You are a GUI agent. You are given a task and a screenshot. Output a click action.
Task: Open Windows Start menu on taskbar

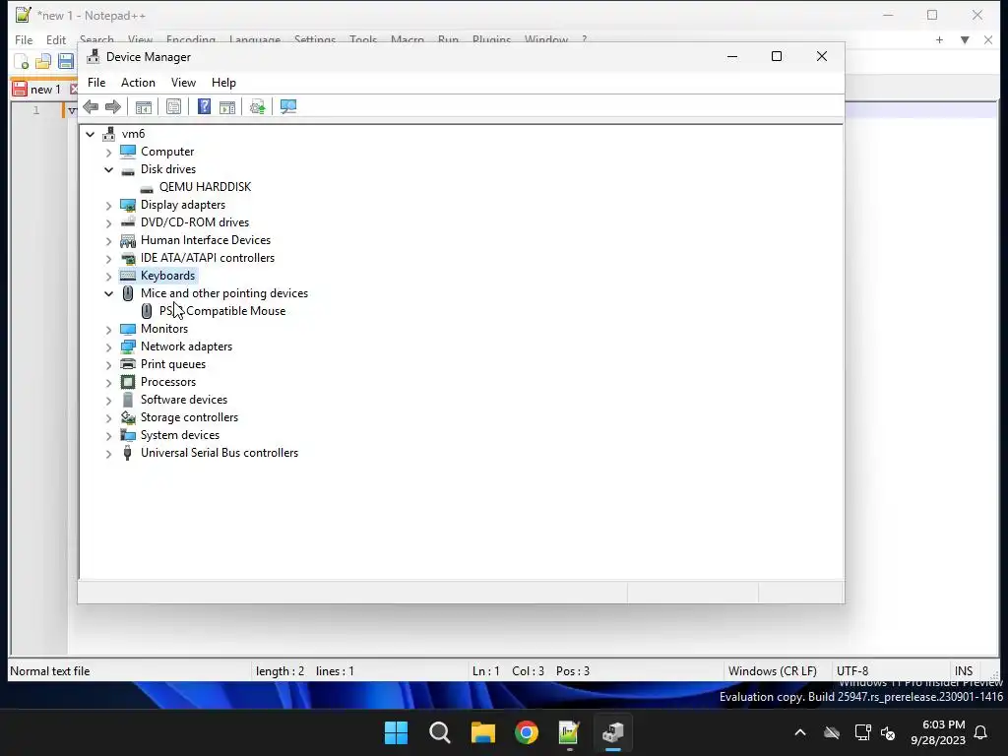(396, 732)
